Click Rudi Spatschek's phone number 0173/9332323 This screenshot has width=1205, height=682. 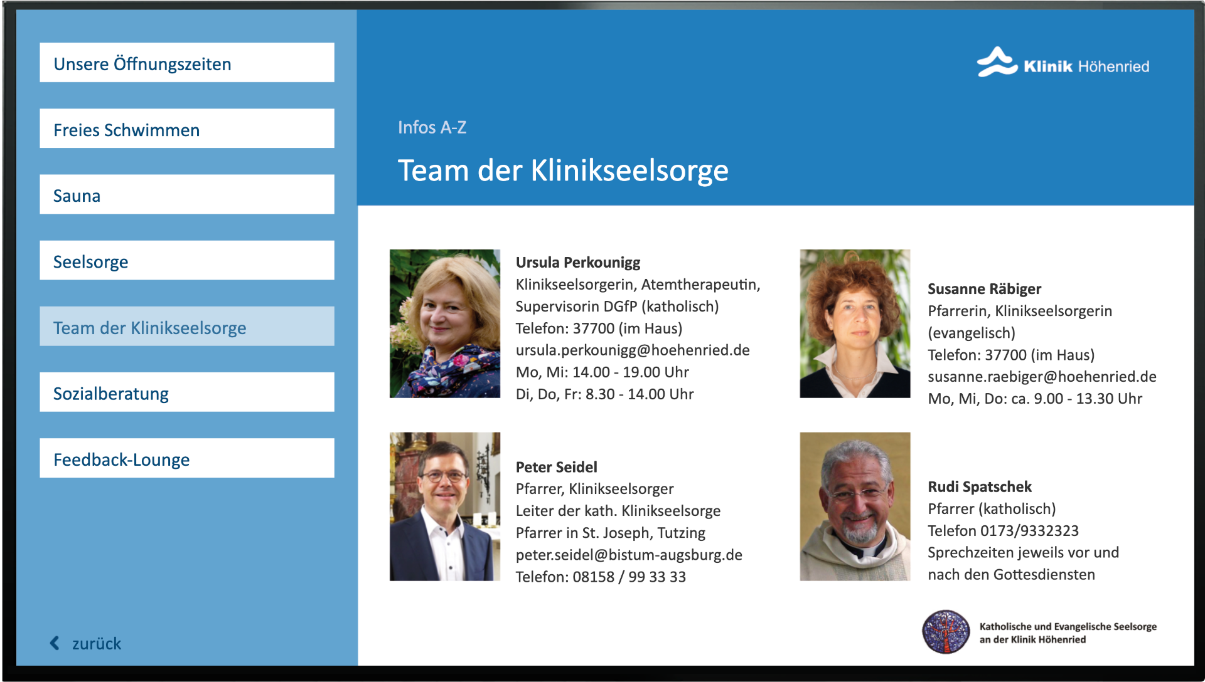coord(1029,530)
